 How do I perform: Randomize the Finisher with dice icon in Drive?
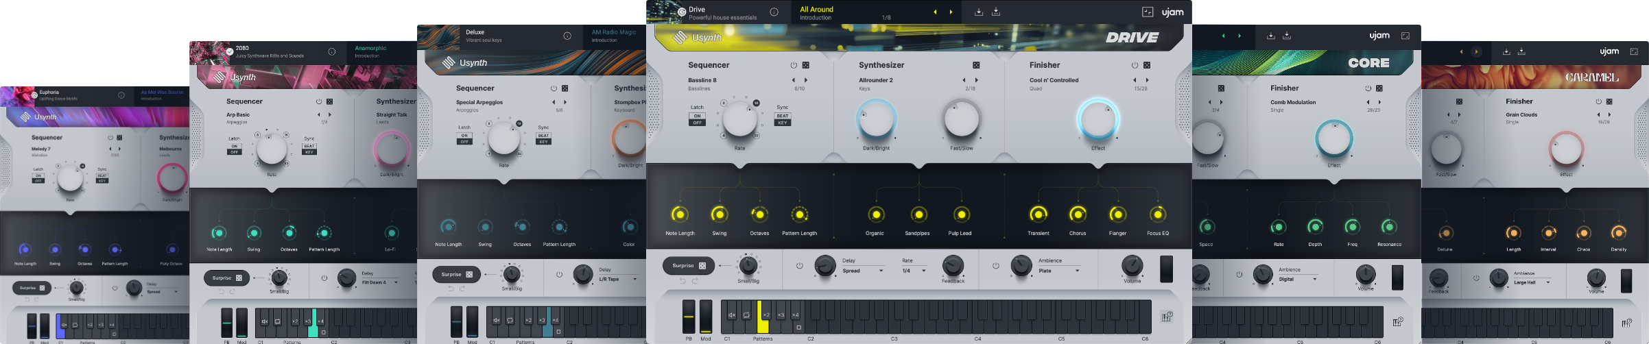tap(1147, 65)
